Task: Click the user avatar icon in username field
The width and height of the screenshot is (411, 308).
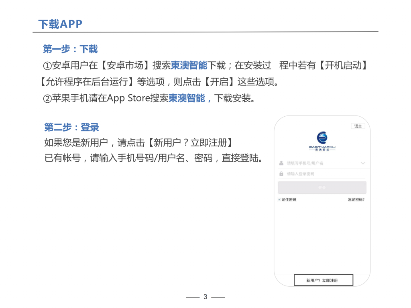Action: tap(281, 163)
